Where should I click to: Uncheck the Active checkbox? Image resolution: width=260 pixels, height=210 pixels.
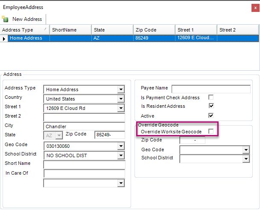211,115
